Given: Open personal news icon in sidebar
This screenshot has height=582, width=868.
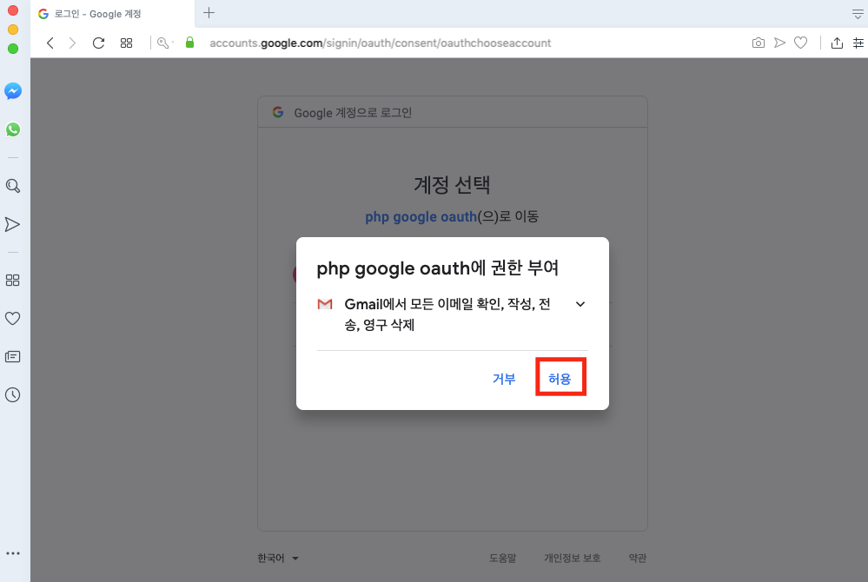Looking at the screenshot, I should pyautogui.click(x=12, y=357).
